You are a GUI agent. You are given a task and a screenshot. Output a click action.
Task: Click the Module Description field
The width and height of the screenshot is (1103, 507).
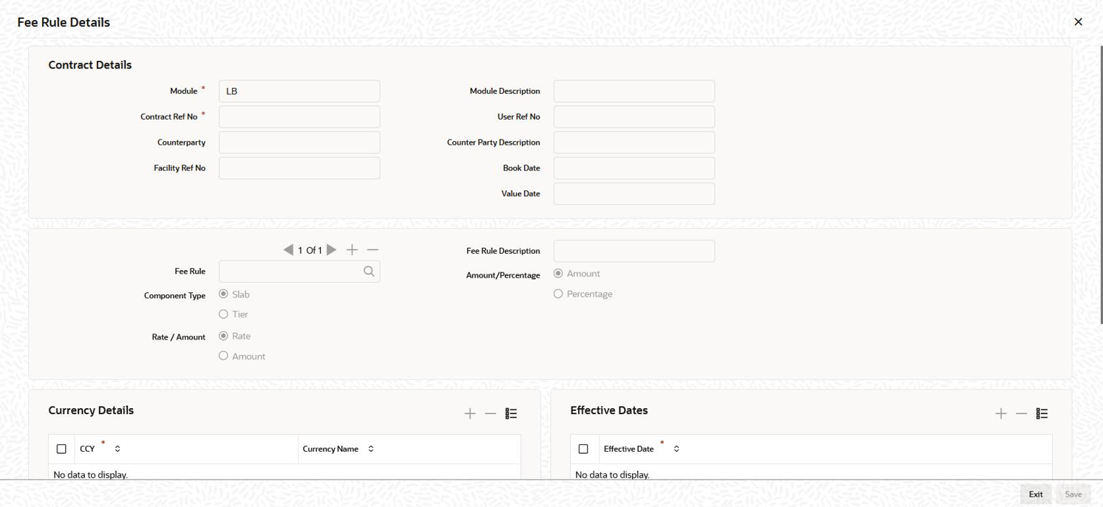pos(634,92)
